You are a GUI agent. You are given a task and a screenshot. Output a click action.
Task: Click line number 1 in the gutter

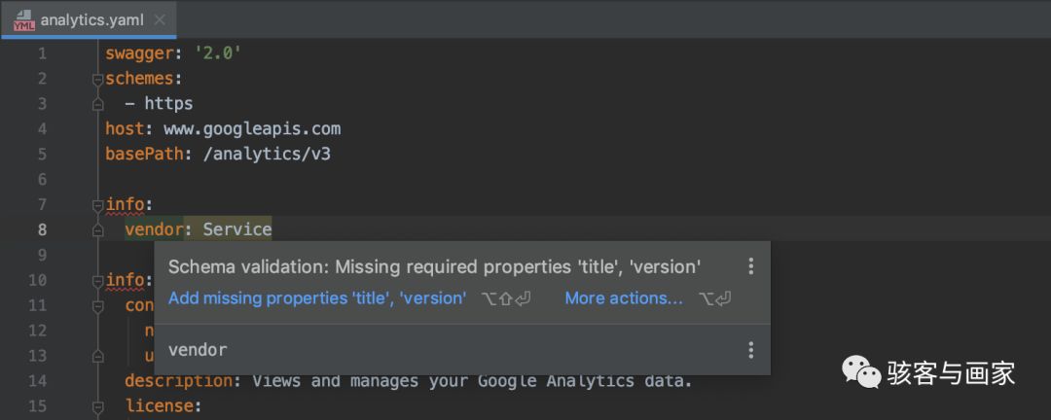pos(41,53)
